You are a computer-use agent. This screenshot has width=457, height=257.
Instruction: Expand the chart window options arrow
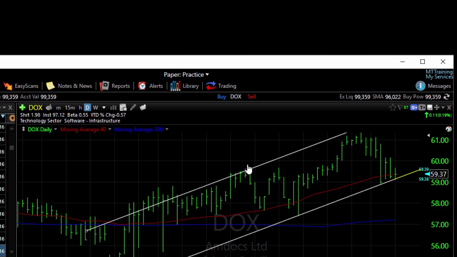click(x=443, y=107)
